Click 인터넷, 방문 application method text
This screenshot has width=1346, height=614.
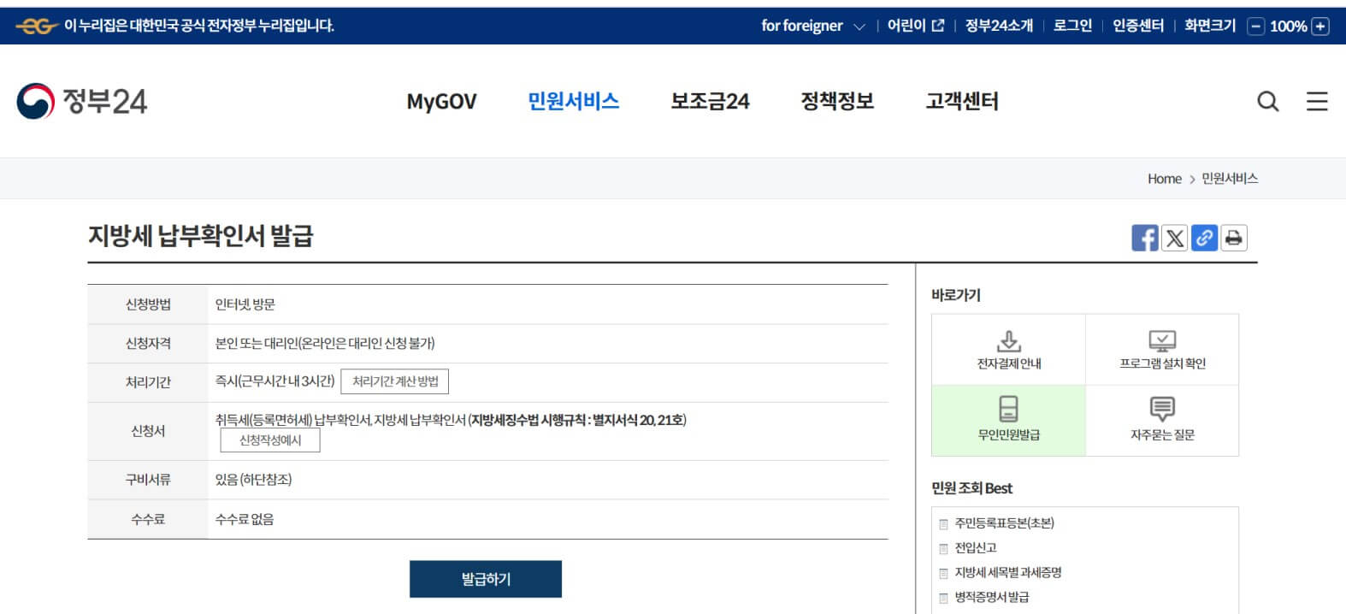tap(245, 304)
